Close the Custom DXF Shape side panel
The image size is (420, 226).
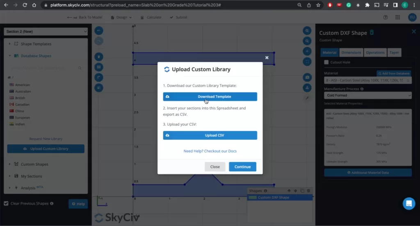pyautogui.click(x=414, y=31)
